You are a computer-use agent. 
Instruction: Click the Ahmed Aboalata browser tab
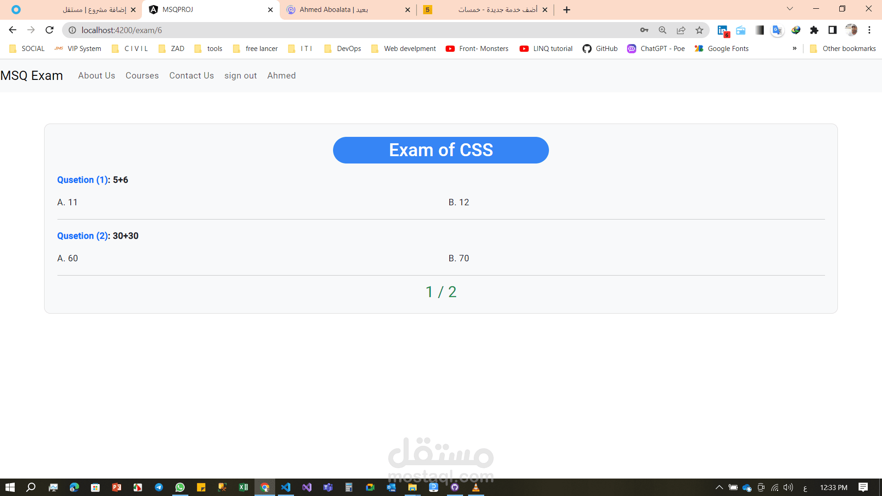point(349,10)
